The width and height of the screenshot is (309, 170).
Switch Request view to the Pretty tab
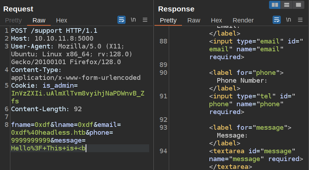[13, 20]
